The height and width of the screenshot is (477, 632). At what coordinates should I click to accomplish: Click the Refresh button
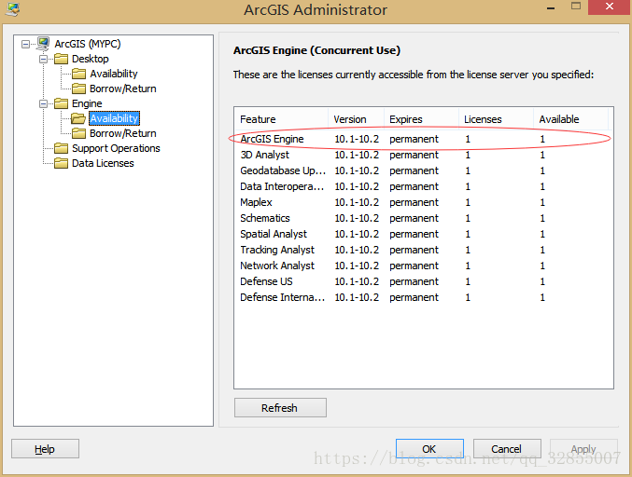(x=280, y=408)
